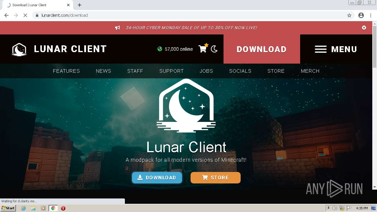The width and height of the screenshot is (377, 212).
Task: Click the Cyber Monday sale banner text
Action: click(191, 28)
